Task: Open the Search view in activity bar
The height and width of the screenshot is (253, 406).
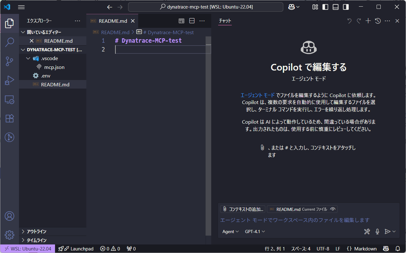Action: point(9,42)
